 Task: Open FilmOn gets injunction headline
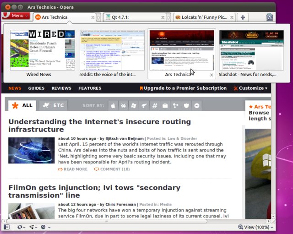point(94,191)
